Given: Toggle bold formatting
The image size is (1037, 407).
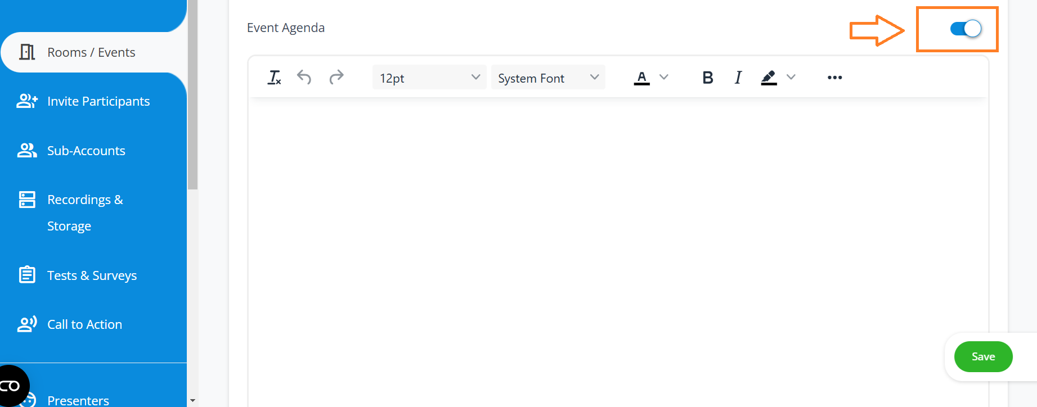Looking at the screenshot, I should (x=708, y=78).
